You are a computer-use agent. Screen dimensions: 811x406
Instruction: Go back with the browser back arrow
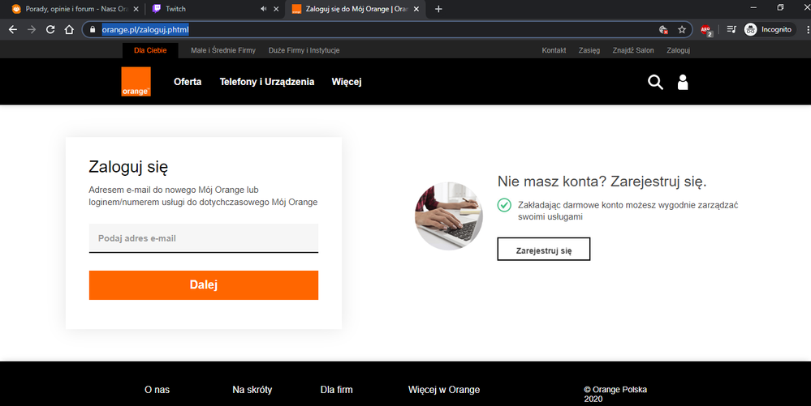click(13, 29)
